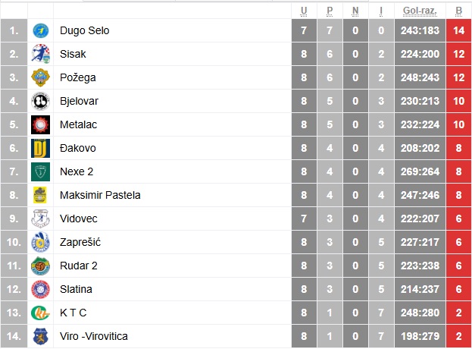Select the Rudar 2 ball emblem
Viewport: 472px width, 349px height.
(40, 266)
